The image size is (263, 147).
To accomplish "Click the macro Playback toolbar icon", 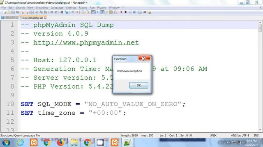I will click(130, 12).
